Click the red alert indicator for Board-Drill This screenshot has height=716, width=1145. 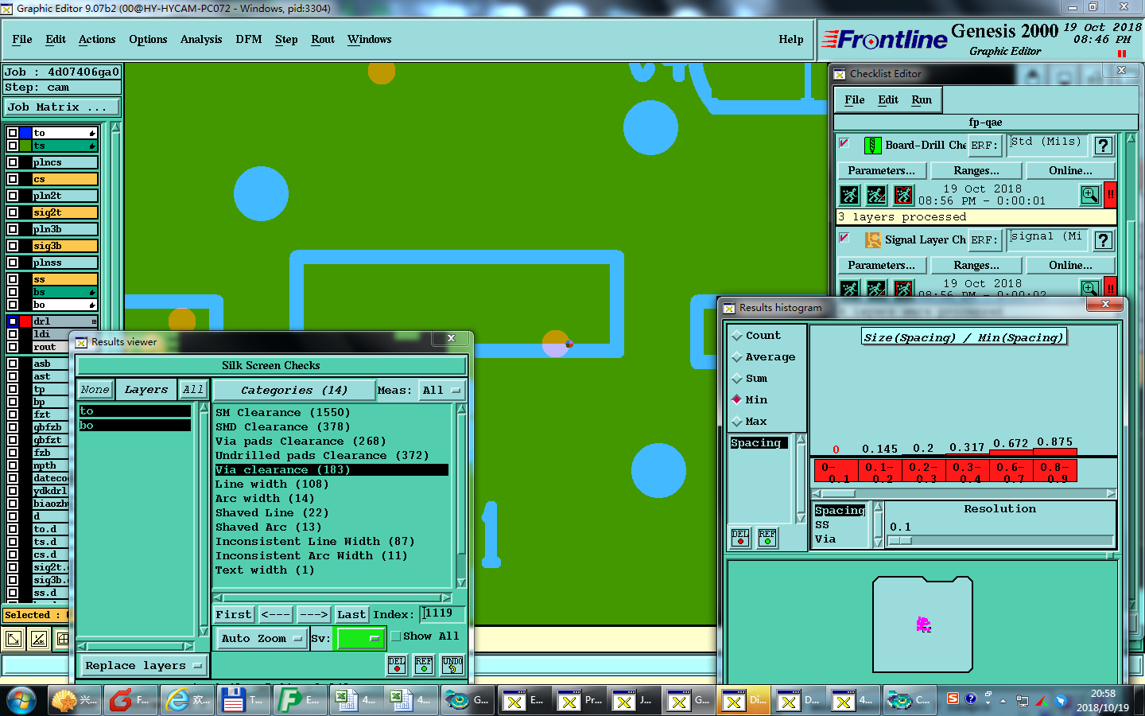1111,194
